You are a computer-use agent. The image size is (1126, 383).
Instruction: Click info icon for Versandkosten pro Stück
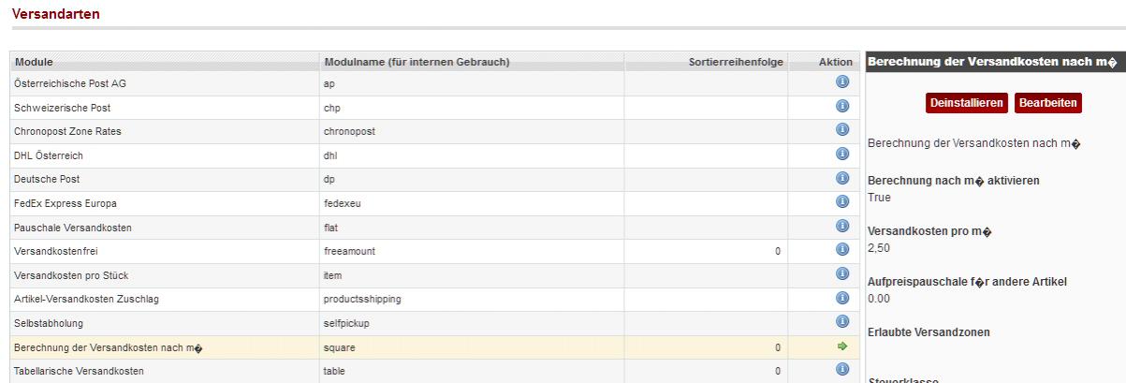pyautogui.click(x=841, y=273)
